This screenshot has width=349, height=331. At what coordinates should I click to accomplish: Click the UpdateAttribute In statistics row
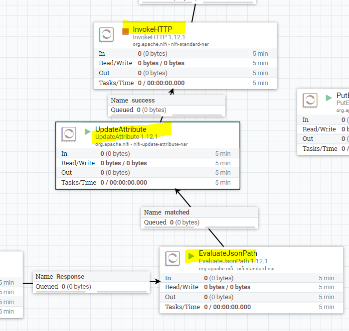click(148, 153)
